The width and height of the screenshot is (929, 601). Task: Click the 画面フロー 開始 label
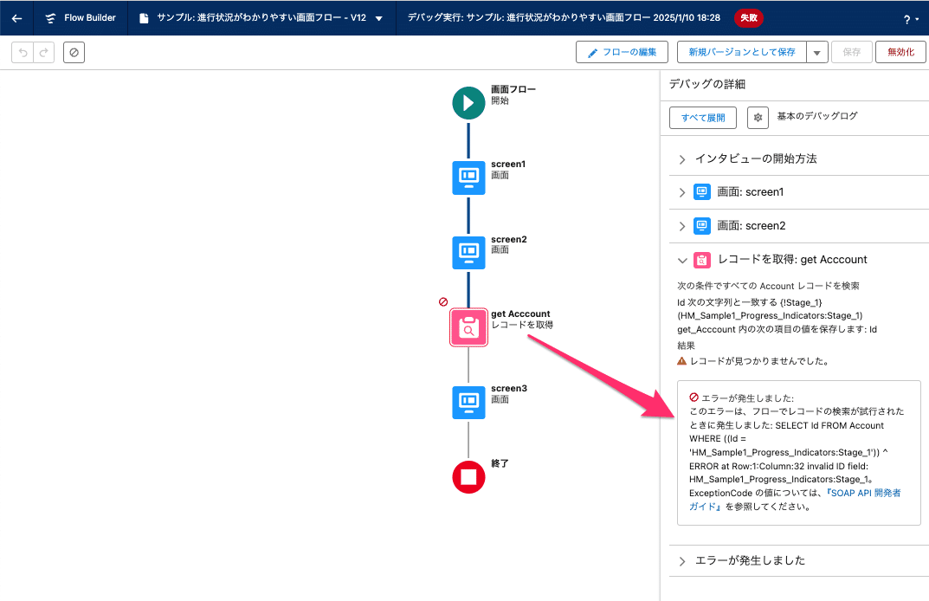[x=513, y=95]
